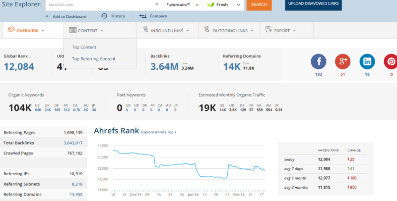Viewport: 397px width, 201px height.
Task: Choose Top Referring Content menu entry
Action: click(x=94, y=59)
